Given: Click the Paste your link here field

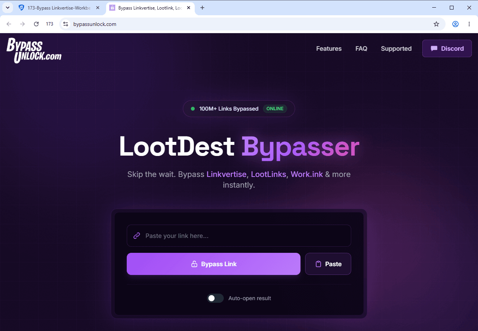Looking at the screenshot, I should pyautogui.click(x=239, y=236).
